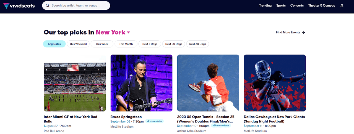Select the Next 60 Days filter
Screen dimensions: 354x134
click(197, 44)
